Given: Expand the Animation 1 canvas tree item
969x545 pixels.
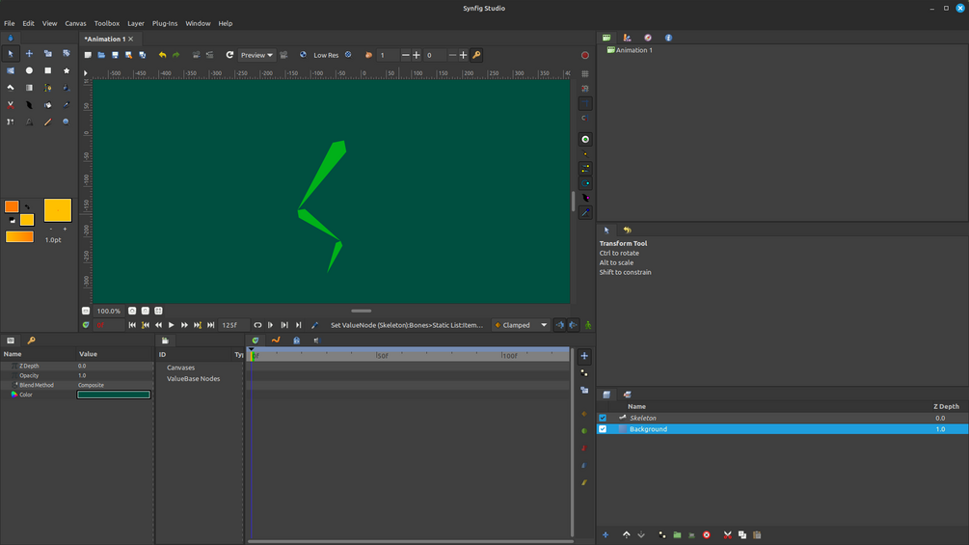Looking at the screenshot, I should pyautogui.click(x=632, y=50).
